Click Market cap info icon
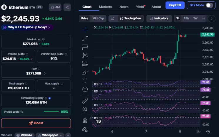This screenshot has height=137, width=219. (44, 39)
